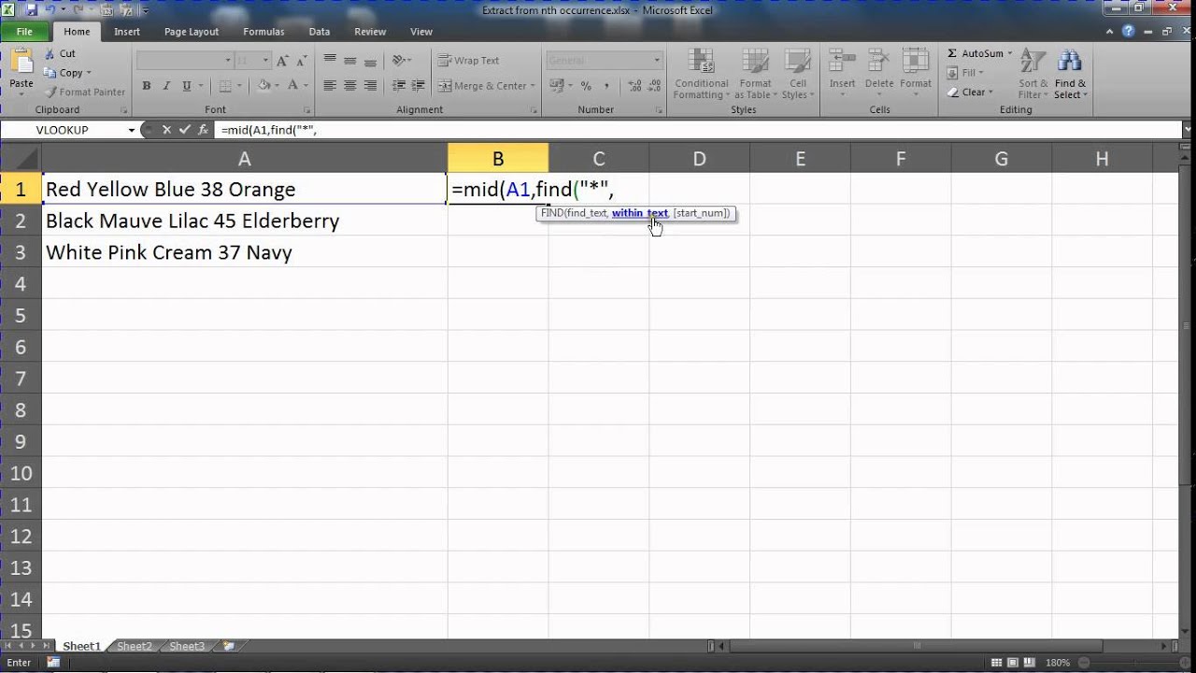The height and width of the screenshot is (673, 1196).
Task: Switch to the Formulas ribbon tab
Action: click(x=263, y=32)
